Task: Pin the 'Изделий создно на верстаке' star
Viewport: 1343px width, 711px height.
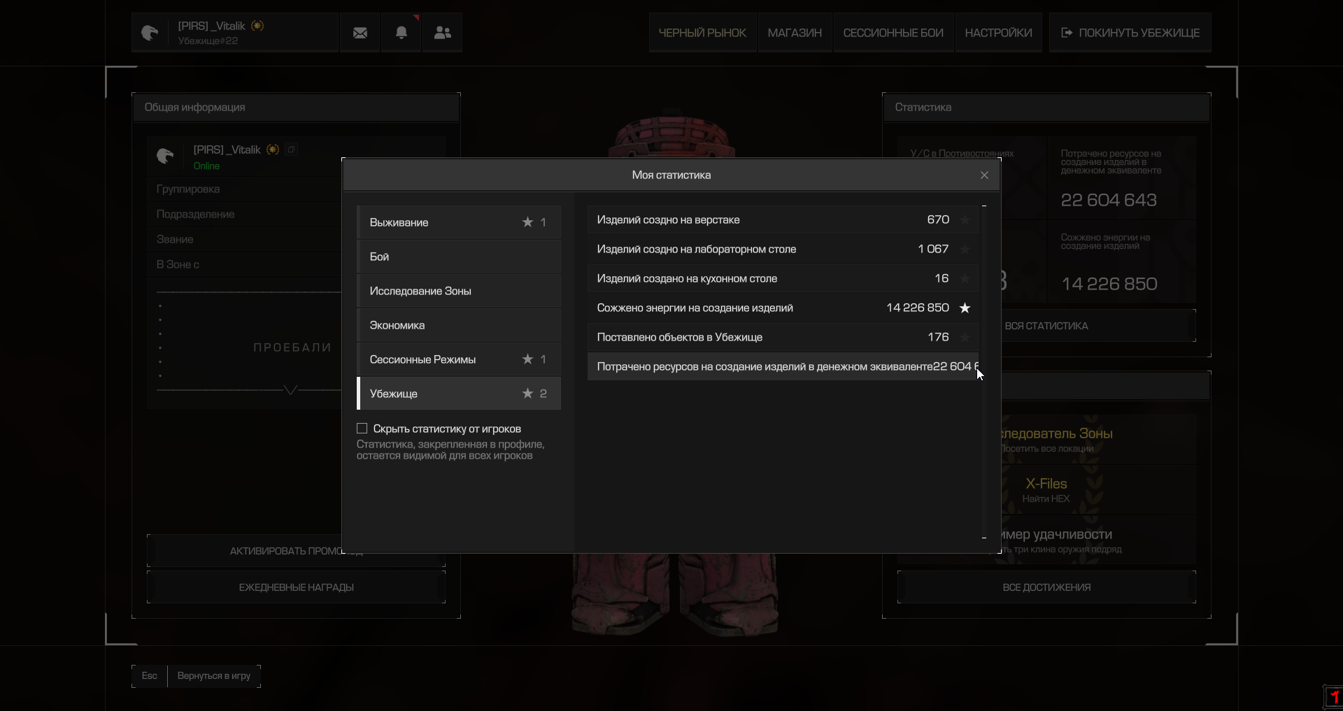Action: tap(965, 220)
